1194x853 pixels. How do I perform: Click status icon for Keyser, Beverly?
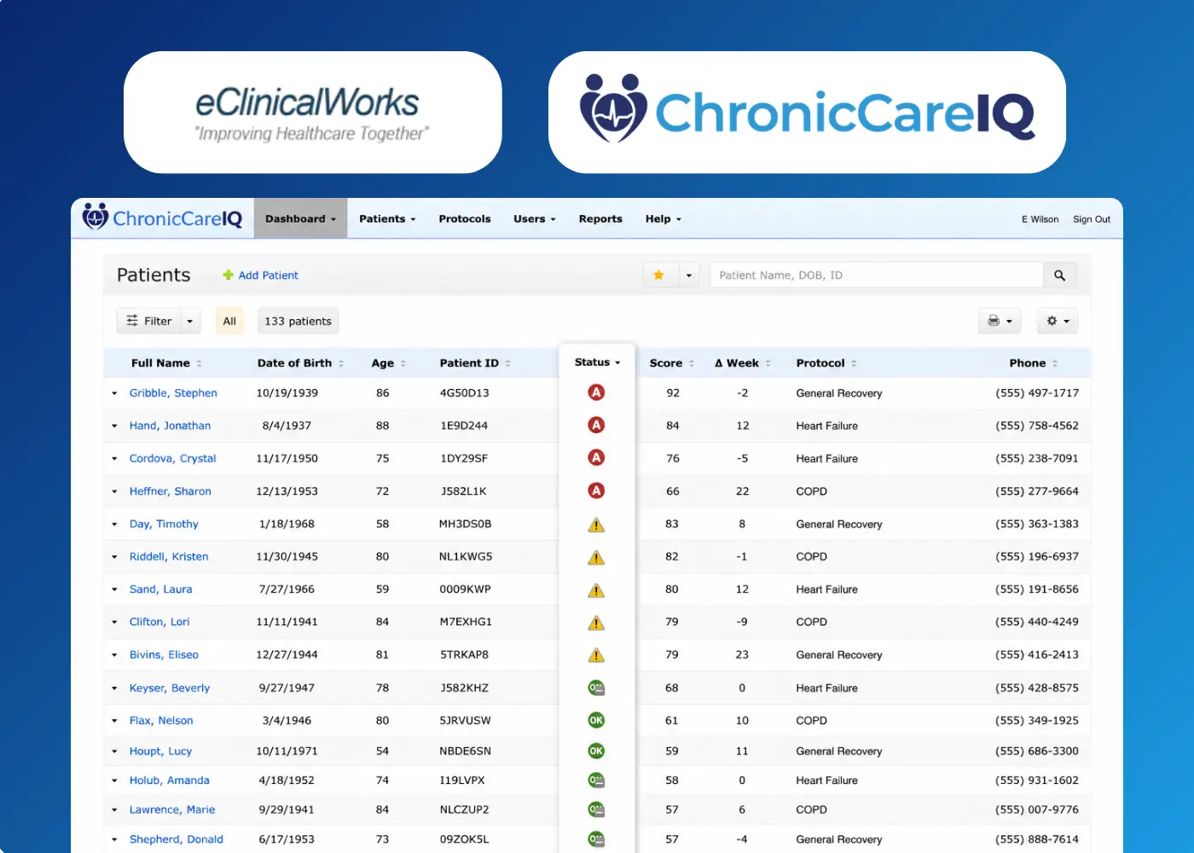click(x=596, y=688)
